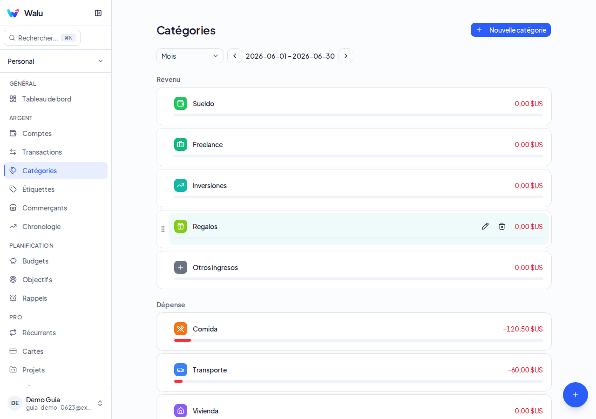The image size is (596, 419).
Task: Click the Objectifs target icon
Action: (x=13, y=279)
